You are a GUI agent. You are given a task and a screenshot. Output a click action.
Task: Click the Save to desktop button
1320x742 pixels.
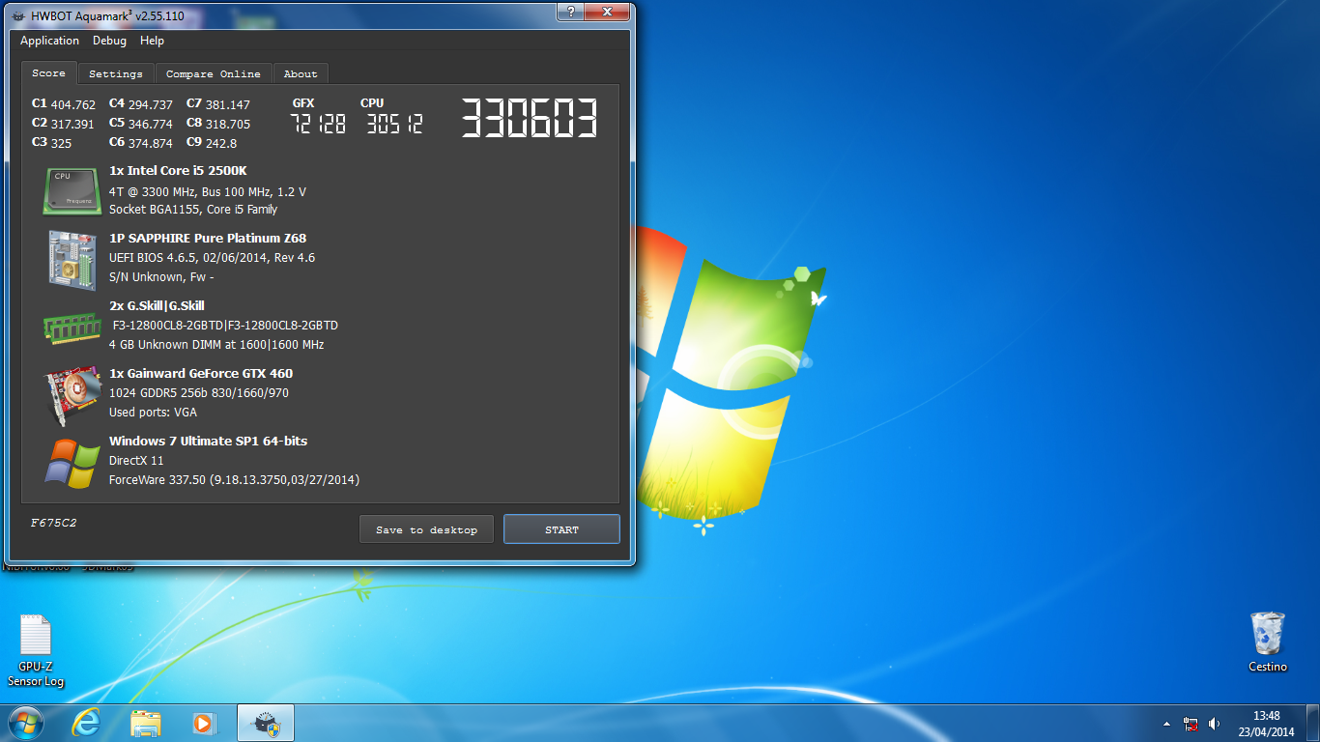(426, 529)
